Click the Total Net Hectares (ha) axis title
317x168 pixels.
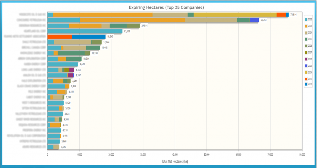tap(175, 162)
